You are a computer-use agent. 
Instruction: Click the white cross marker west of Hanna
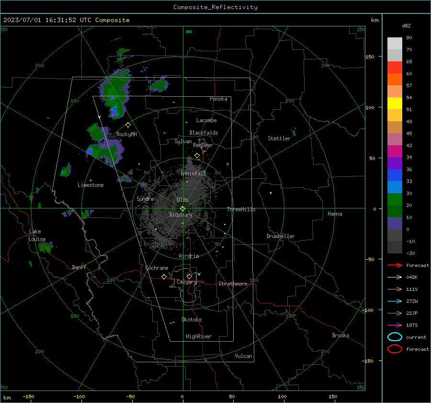click(x=271, y=193)
